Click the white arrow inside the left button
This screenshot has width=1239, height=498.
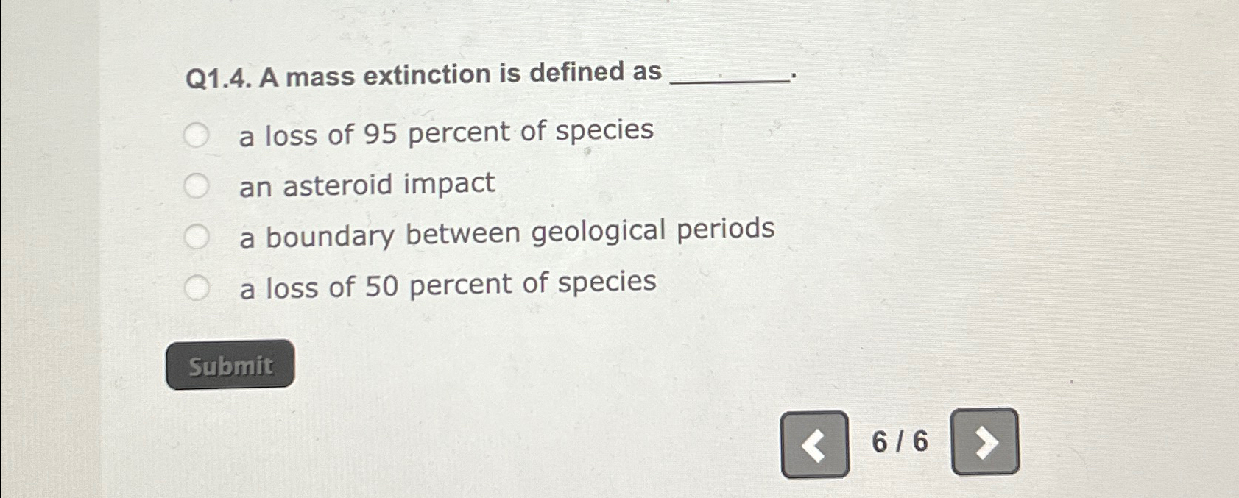(814, 444)
